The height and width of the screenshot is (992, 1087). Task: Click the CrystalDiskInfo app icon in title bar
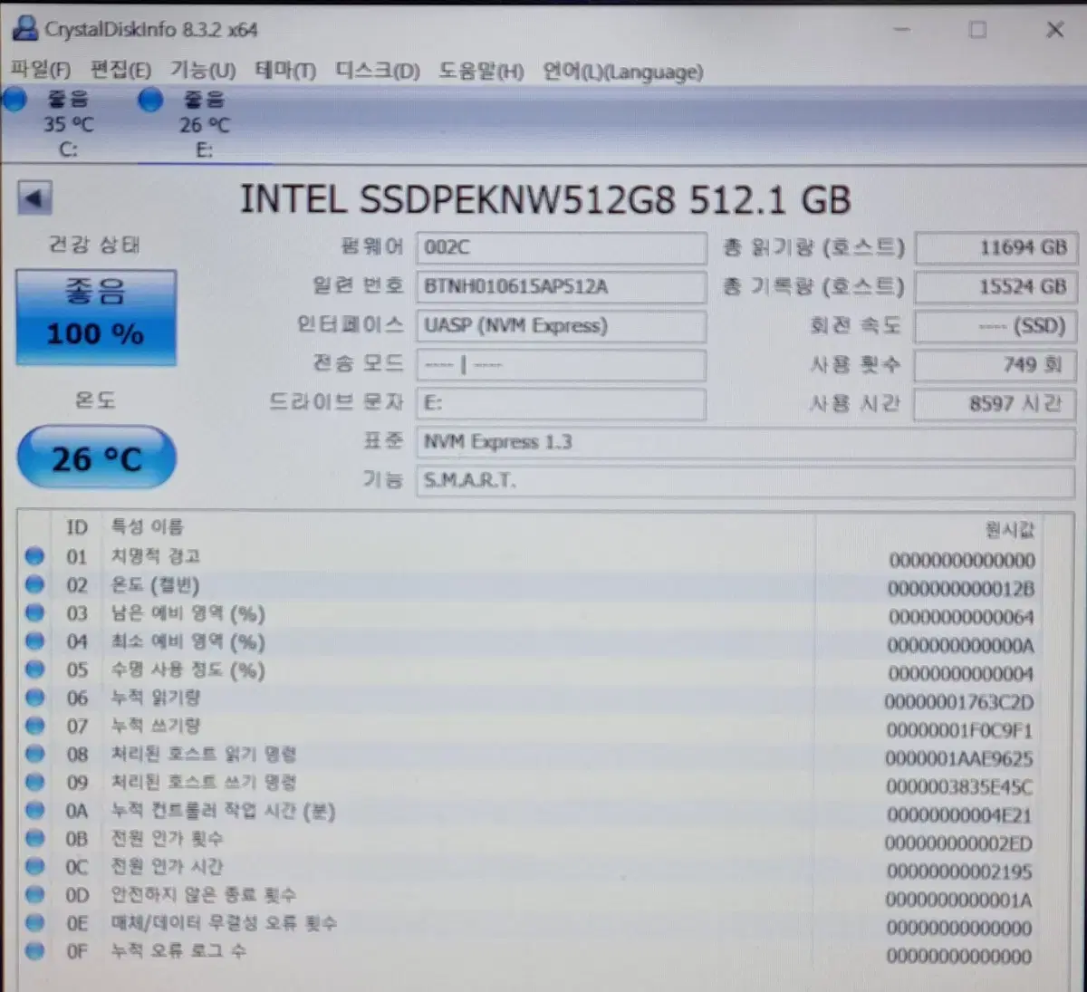pos(25,29)
